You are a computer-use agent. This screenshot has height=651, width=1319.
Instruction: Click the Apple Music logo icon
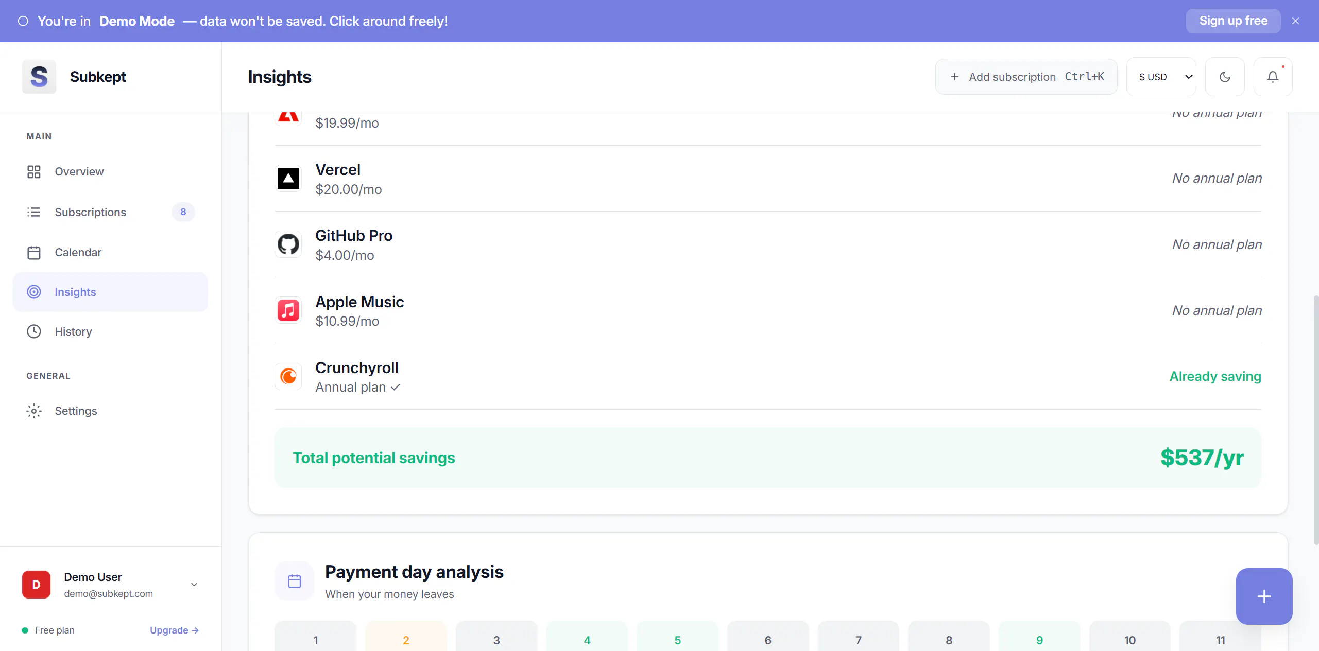click(288, 310)
